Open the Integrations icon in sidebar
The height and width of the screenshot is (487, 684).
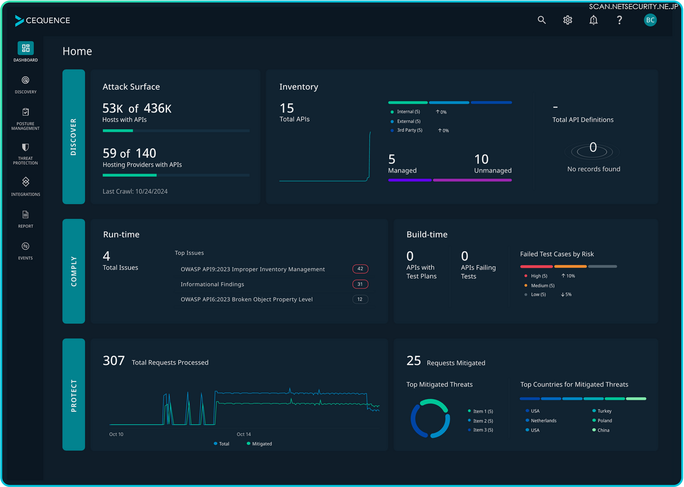26,182
